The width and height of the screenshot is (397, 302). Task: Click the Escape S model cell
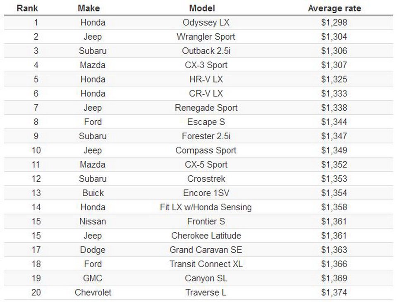206,122
